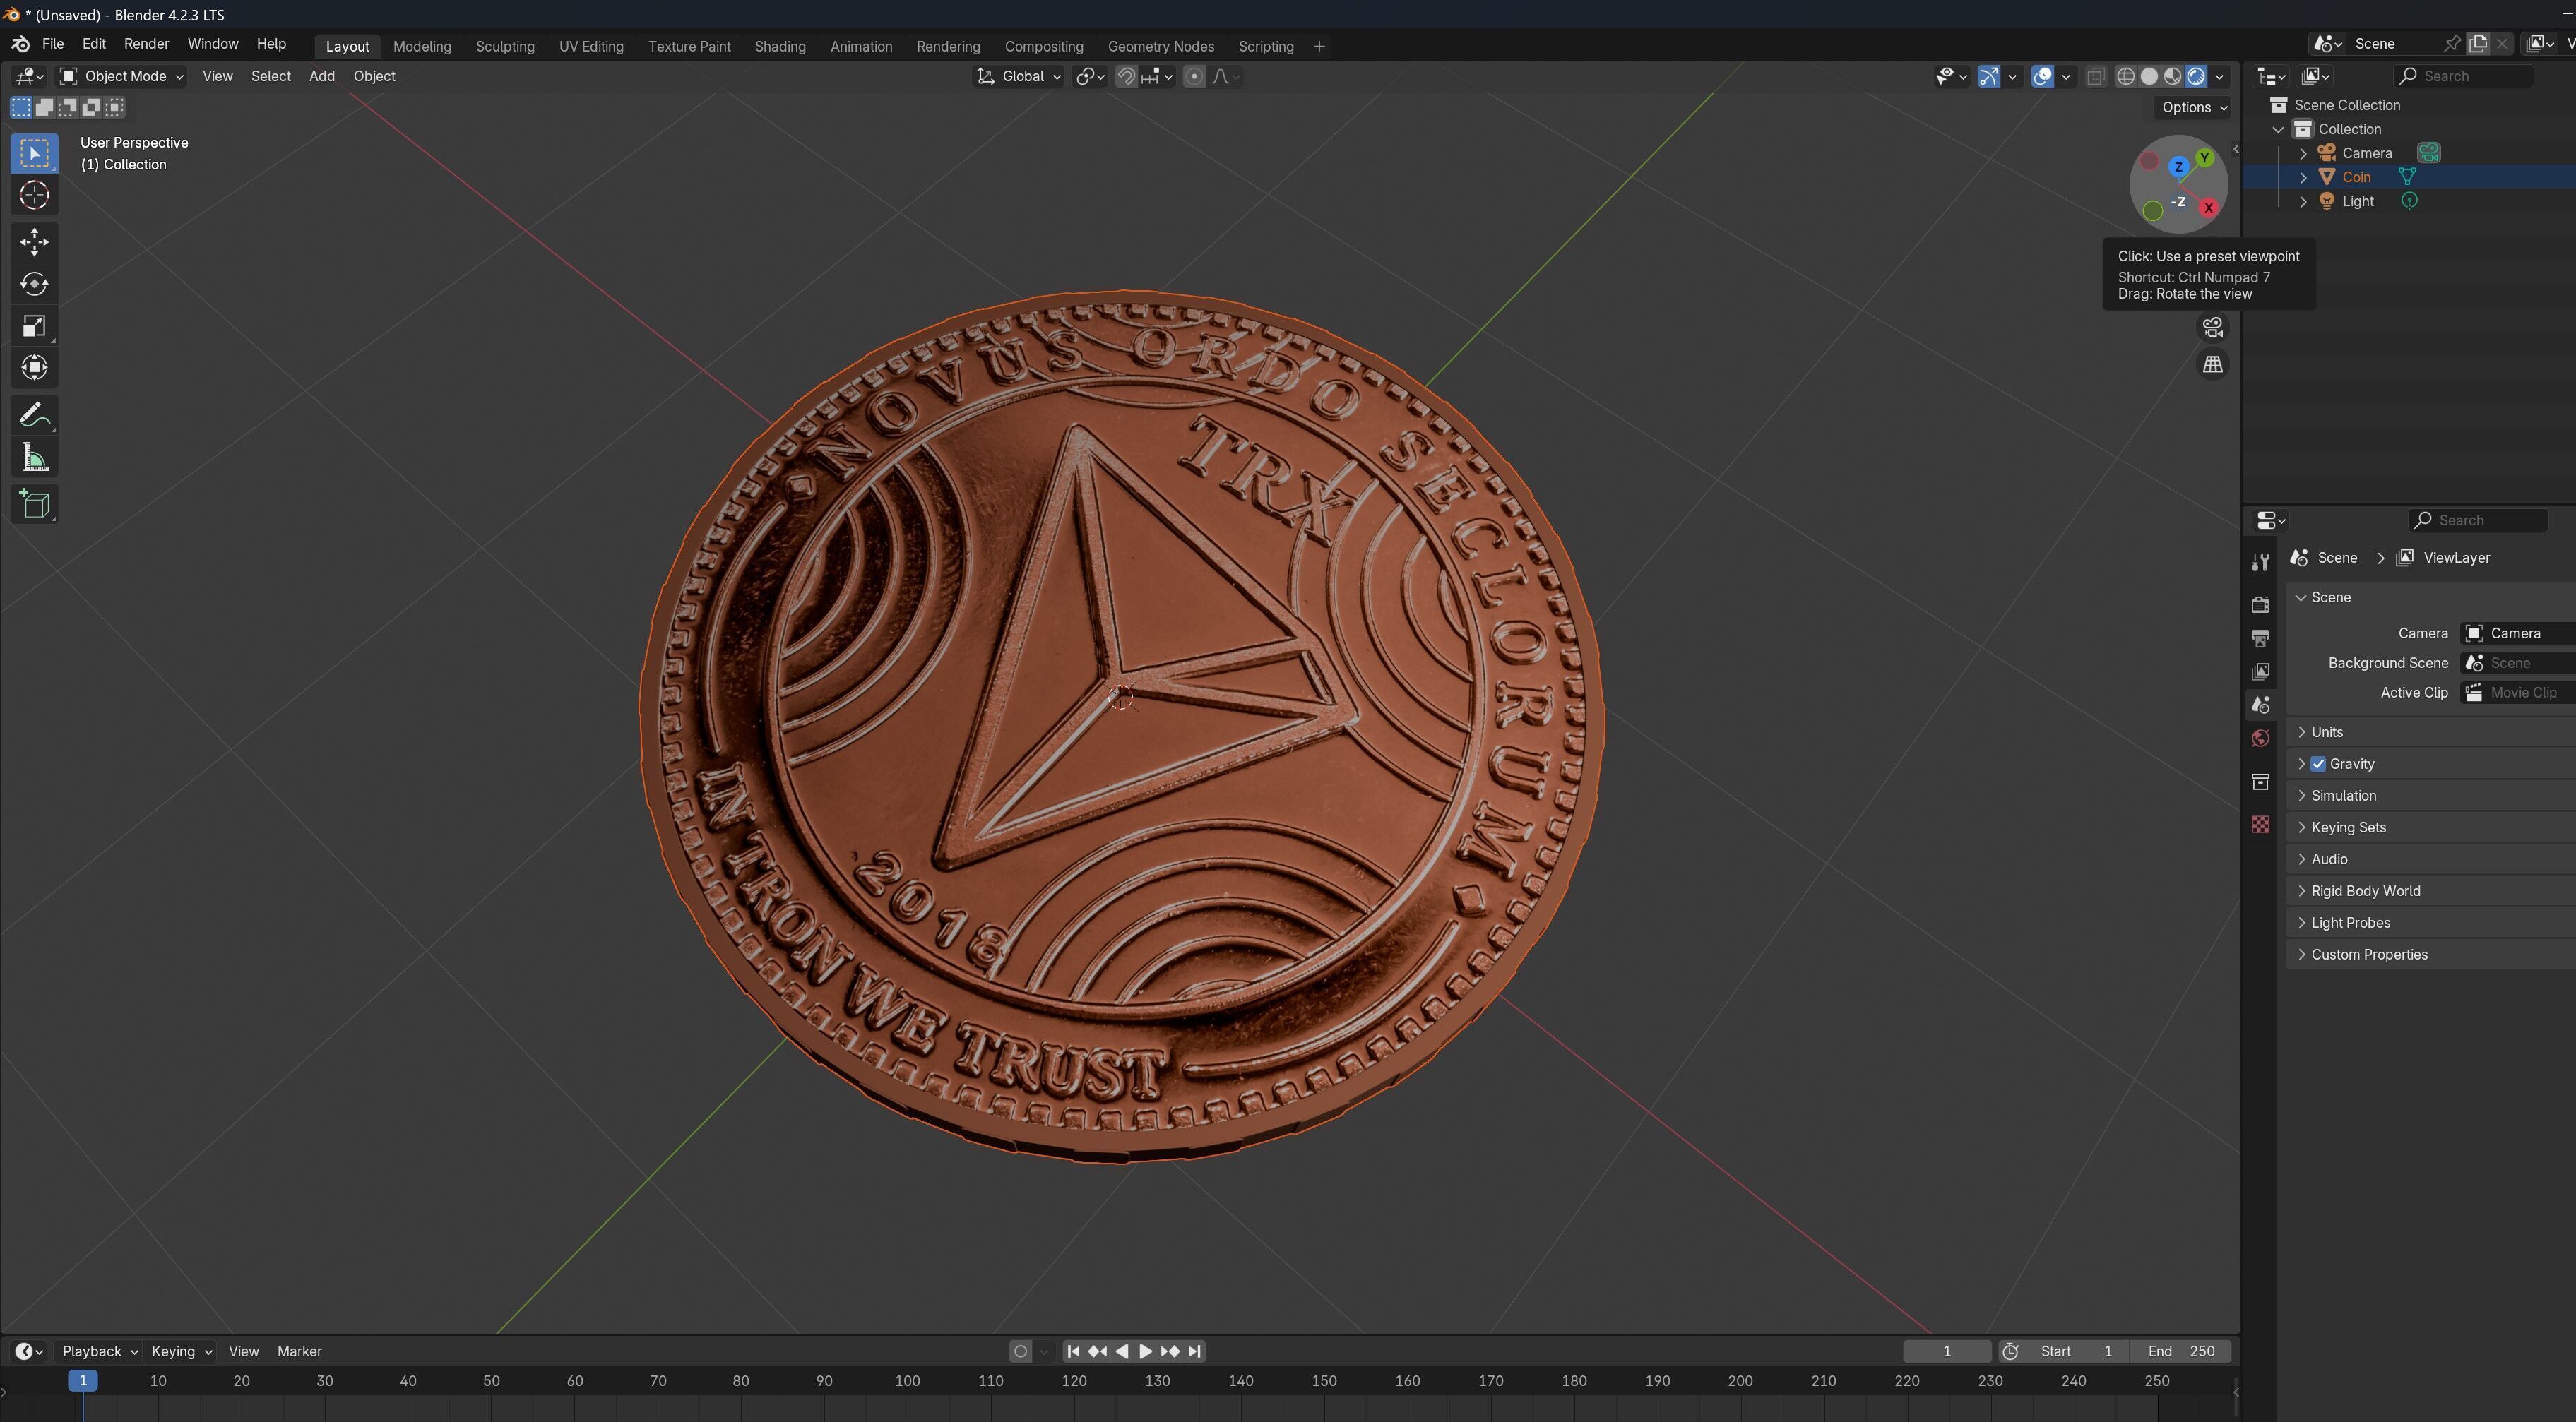This screenshot has width=2576, height=1422.
Task: Open the viewport Options dropdown
Action: [2194, 107]
